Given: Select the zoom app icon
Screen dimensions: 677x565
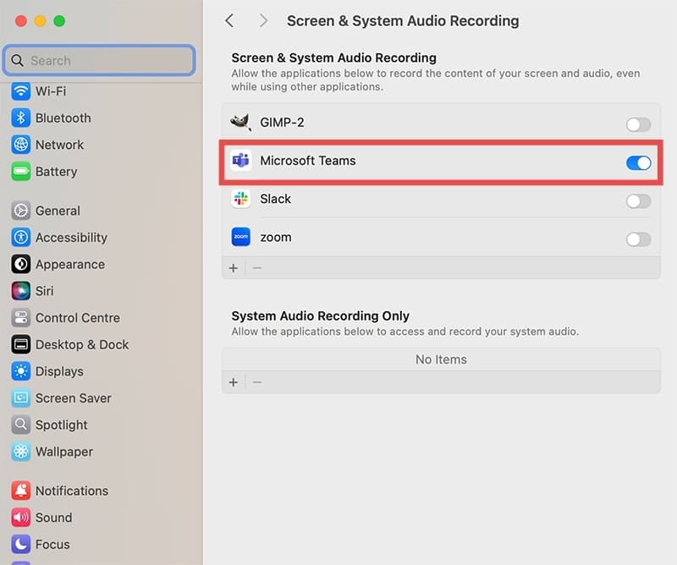Looking at the screenshot, I should click(x=241, y=238).
